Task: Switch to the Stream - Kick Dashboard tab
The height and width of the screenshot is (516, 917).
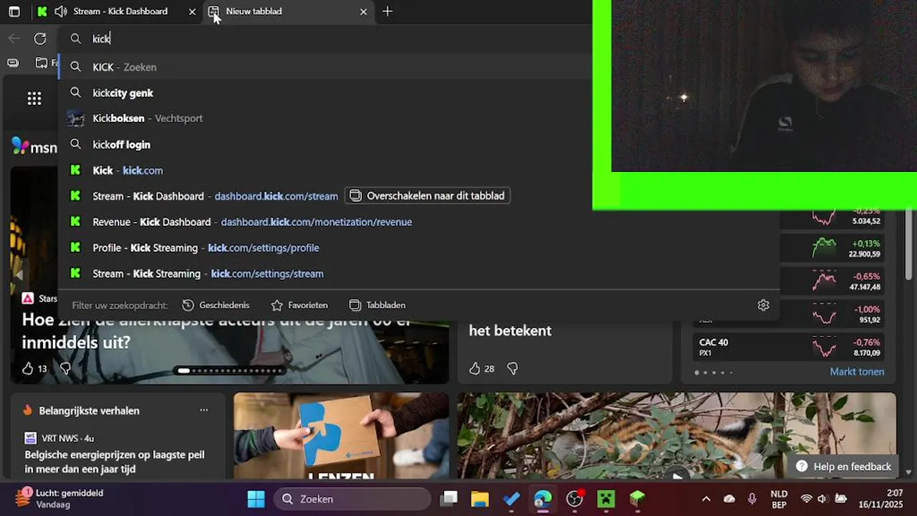Action: [120, 11]
